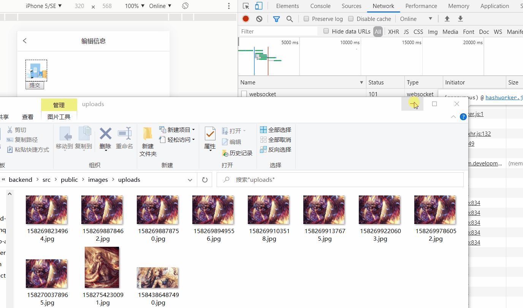The height and width of the screenshot is (308, 523).
Task: Click 复制路径 in Explorer ribbon
Action: pyautogui.click(x=22, y=140)
